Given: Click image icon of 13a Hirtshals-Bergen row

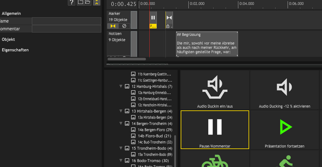Looking at the screenshot, I should tap(133, 117).
